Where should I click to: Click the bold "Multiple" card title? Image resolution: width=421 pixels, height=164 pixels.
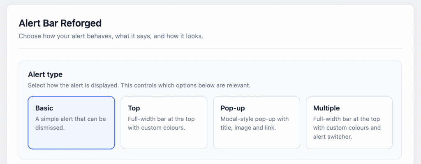coord(326,108)
